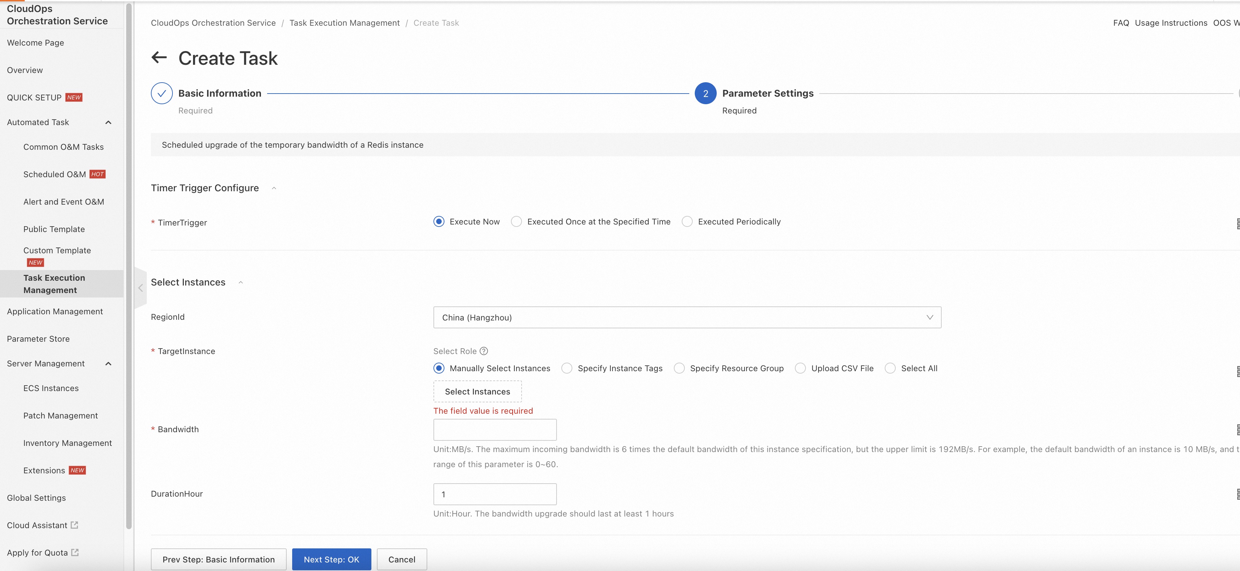Open Inventory Management in sidebar
Viewport: 1240px width, 571px height.
(68, 444)
